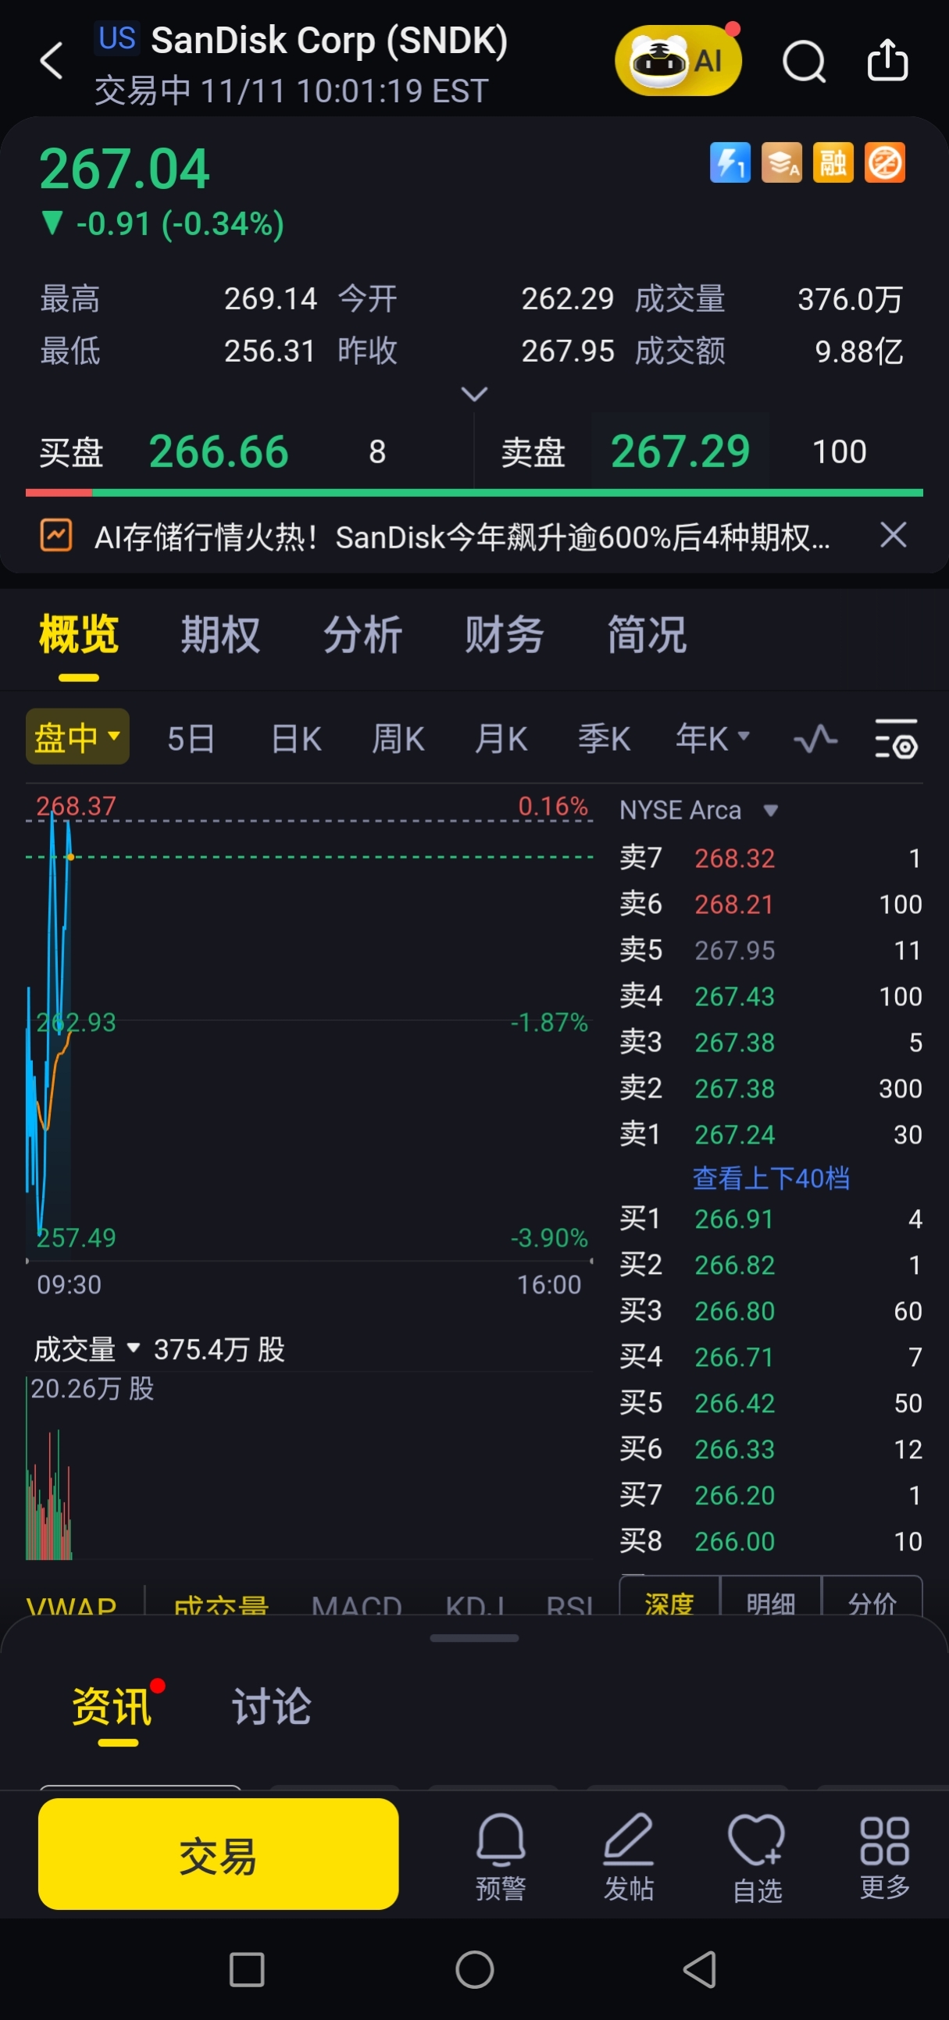Open NYSE Arca exchange dropdown

698,809
